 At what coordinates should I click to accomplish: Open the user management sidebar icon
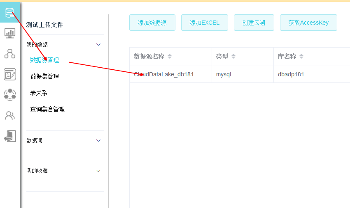coord(9,116)
